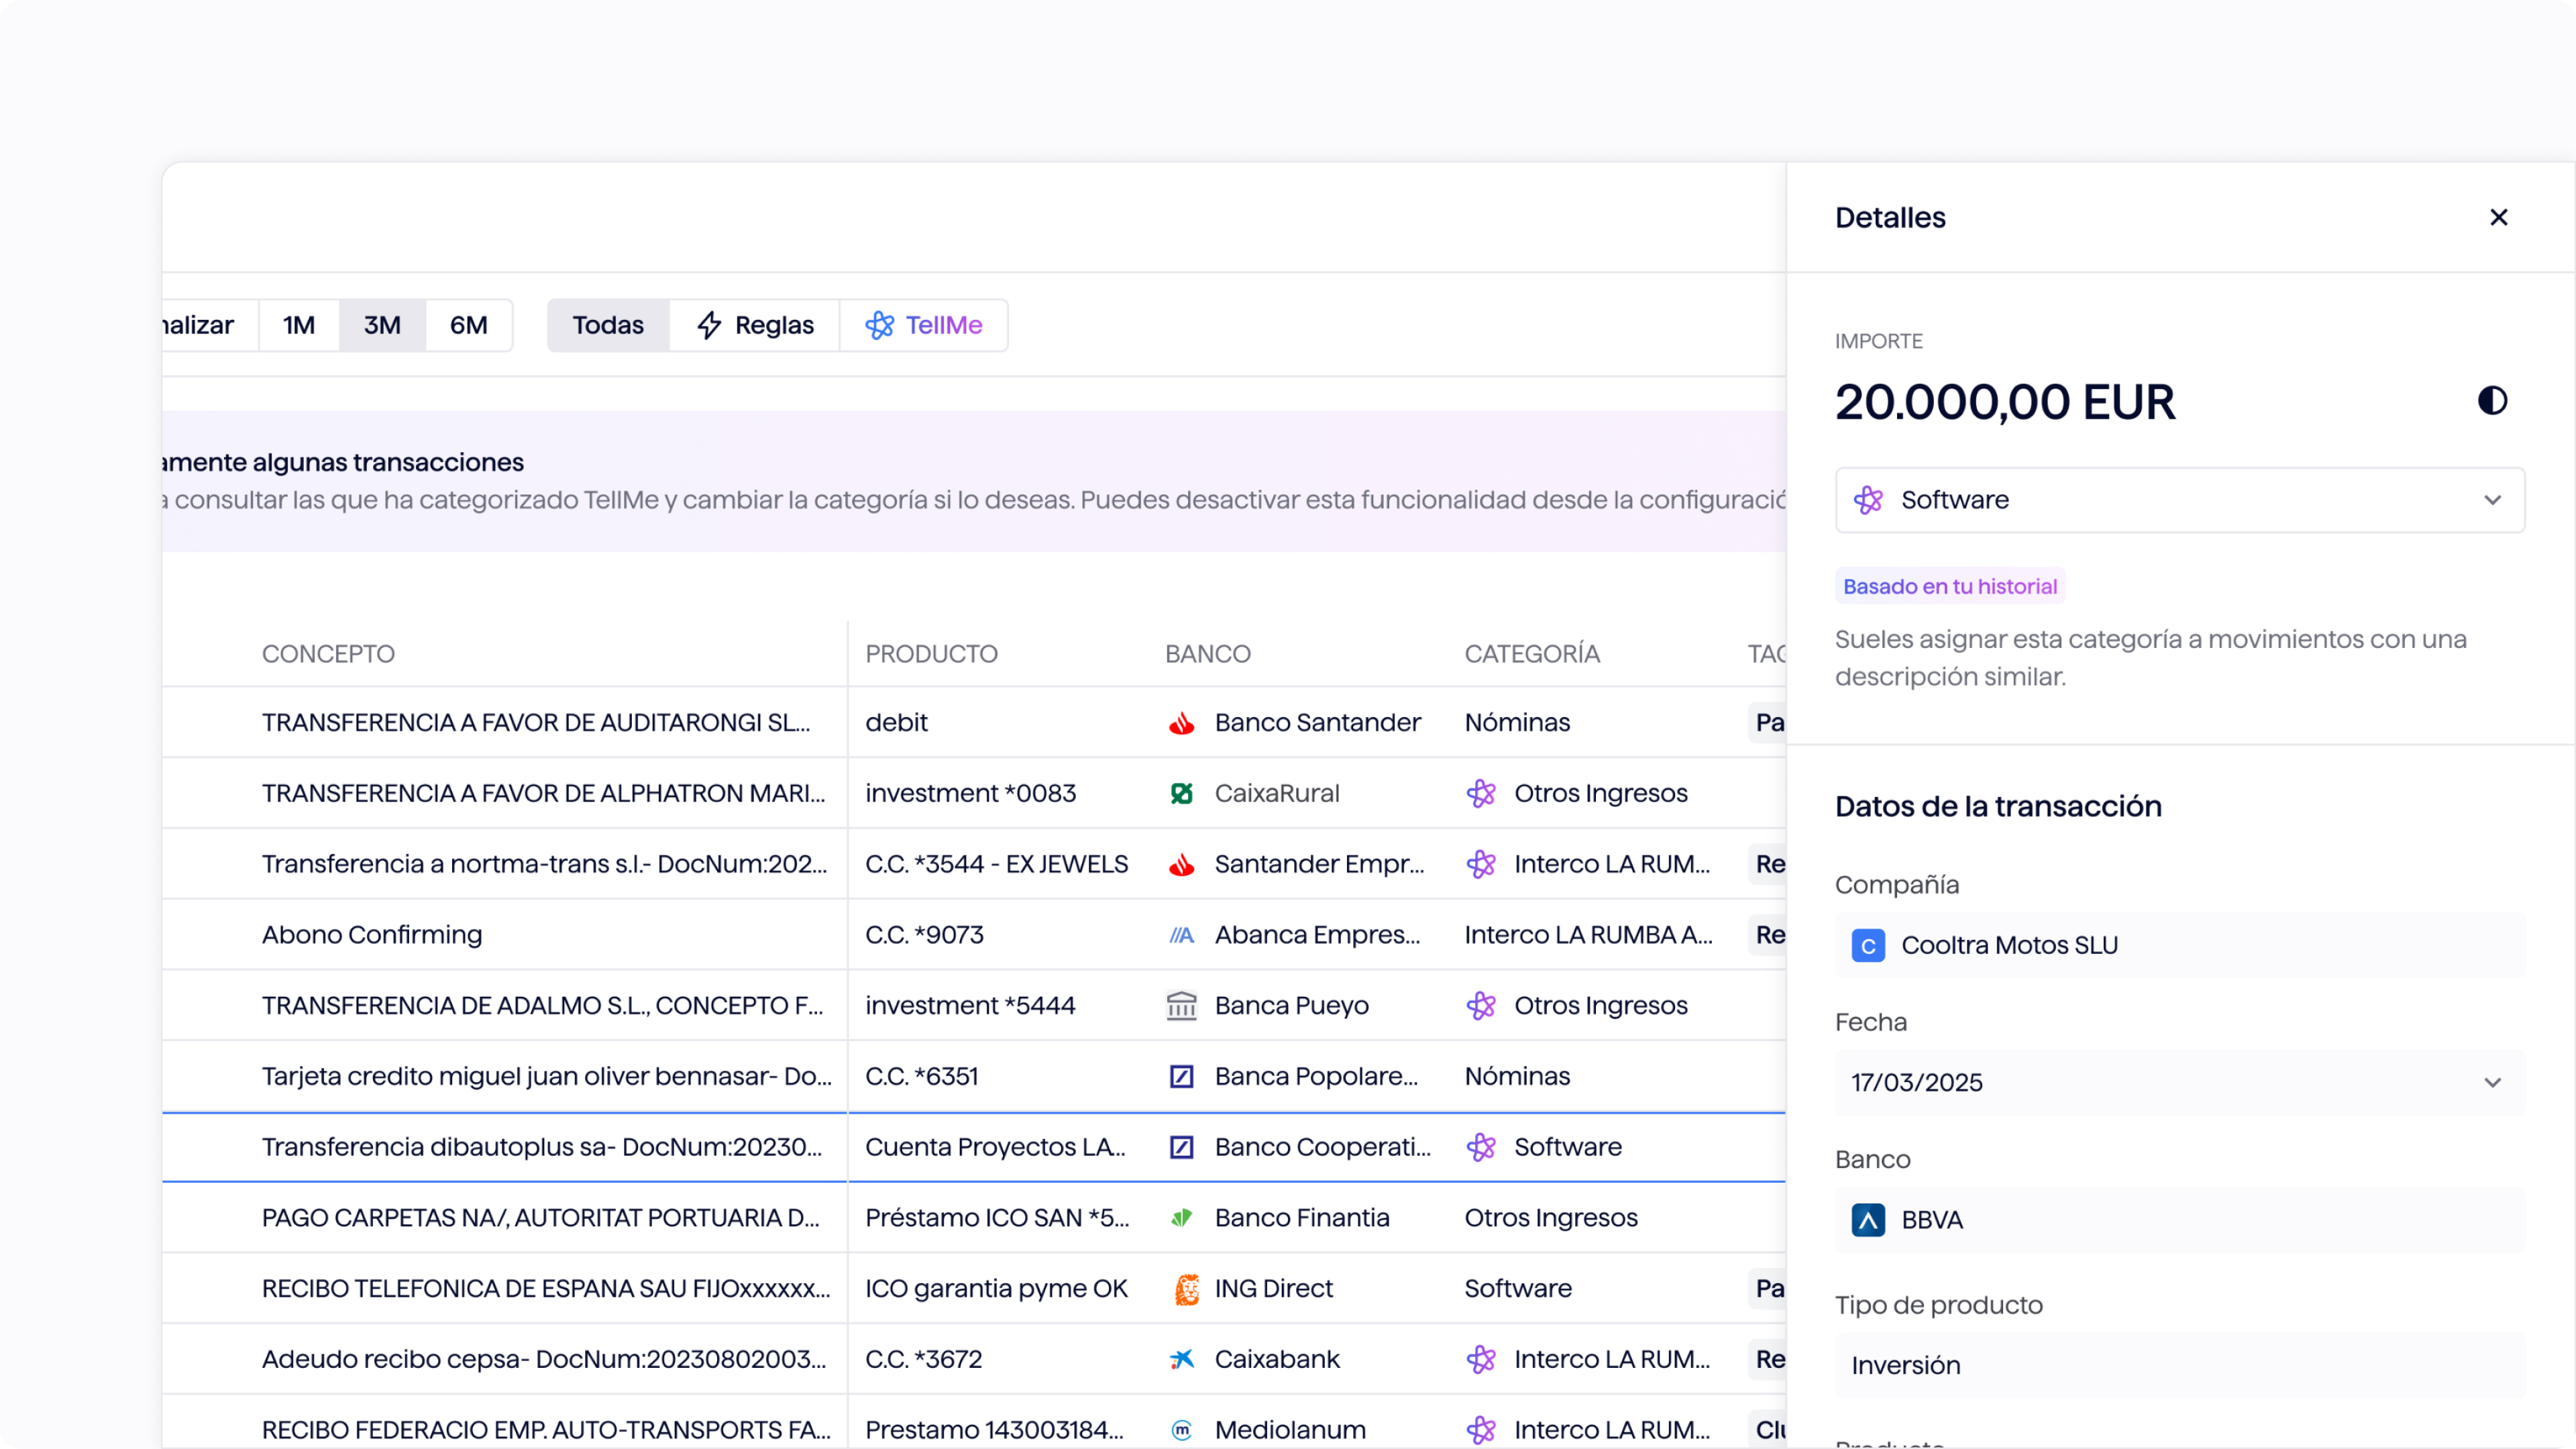This screenshot has width=2576, height=1449.
Task: Open row Adeudo recibo cepsa
Action: pyautogui.click(x=974, y=1359)
